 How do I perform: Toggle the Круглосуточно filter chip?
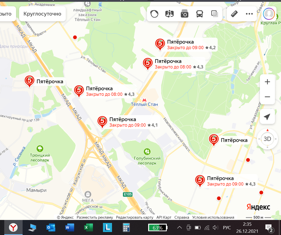click(x=42, y=14)
